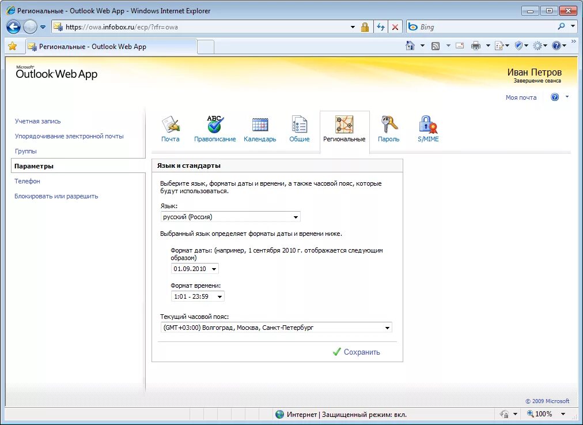Open the Правописание spelling icon
This screenshot has height=425, width=583.
215,129
